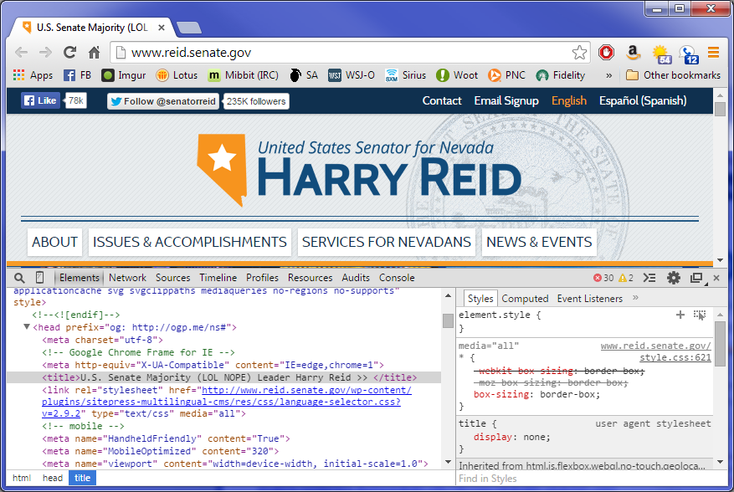Switch to the Network panel tab
The image size is (734, 492).
coord(127,278)
